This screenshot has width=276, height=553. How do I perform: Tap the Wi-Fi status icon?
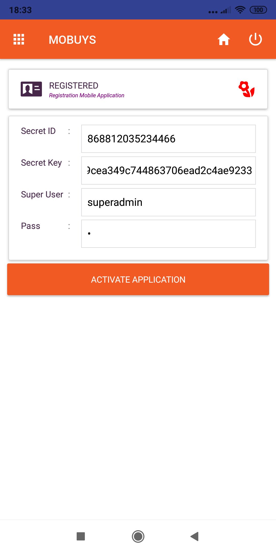pos(240,10)
